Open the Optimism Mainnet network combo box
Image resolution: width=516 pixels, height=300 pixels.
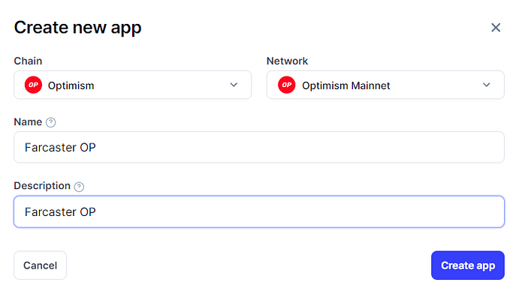[x=385, y=85]
